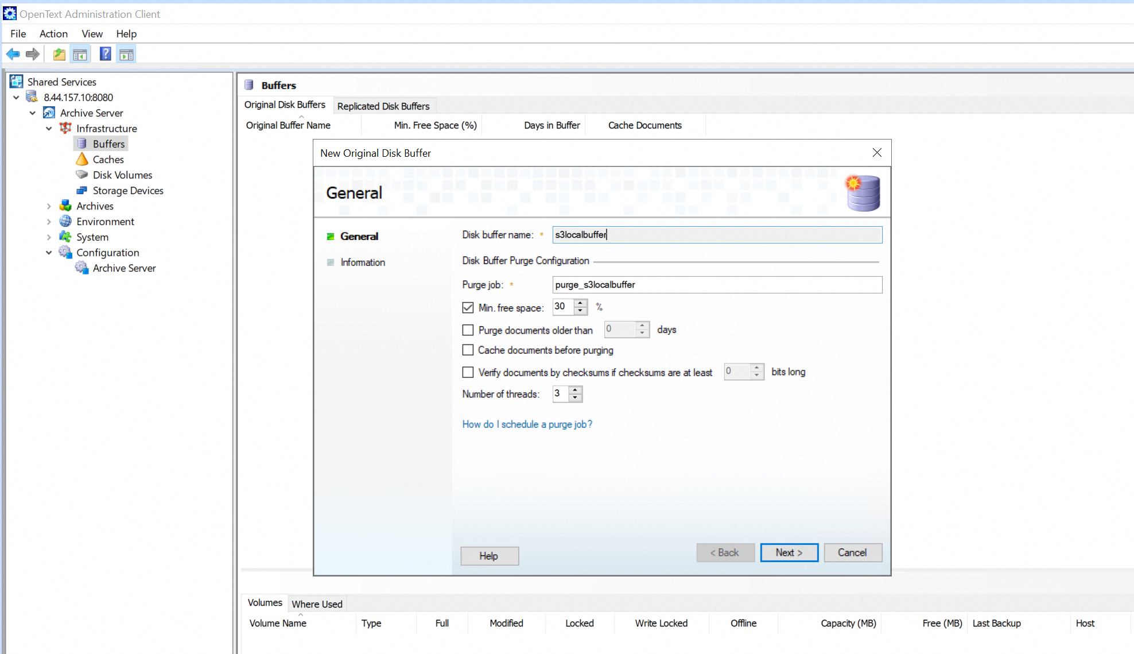Increase Min. free space percentage by one
Image resolution: width=1134 pixels, height=654 pixels.
point(581,303)
